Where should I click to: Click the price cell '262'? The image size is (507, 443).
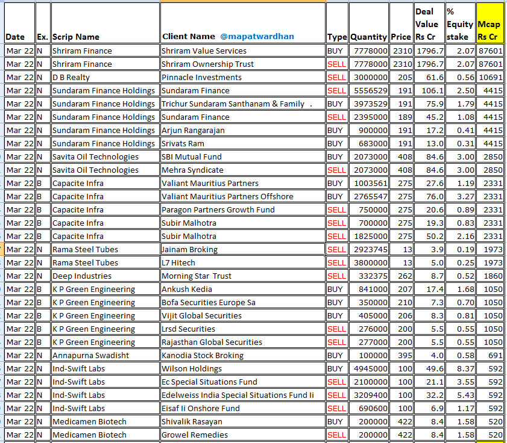pyautogui.click(x=402, y=276)
